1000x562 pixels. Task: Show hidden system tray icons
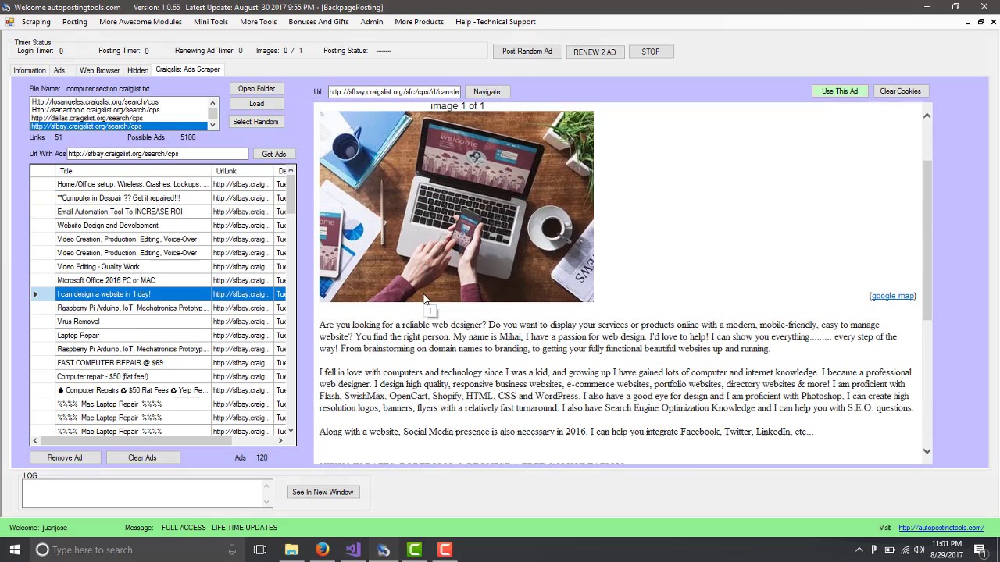[859, 550]
